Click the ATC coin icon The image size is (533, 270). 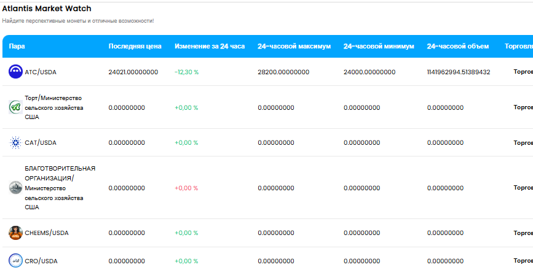click(x=15, y=72)
